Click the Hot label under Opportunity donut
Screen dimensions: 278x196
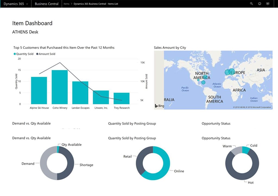[251, 182]
